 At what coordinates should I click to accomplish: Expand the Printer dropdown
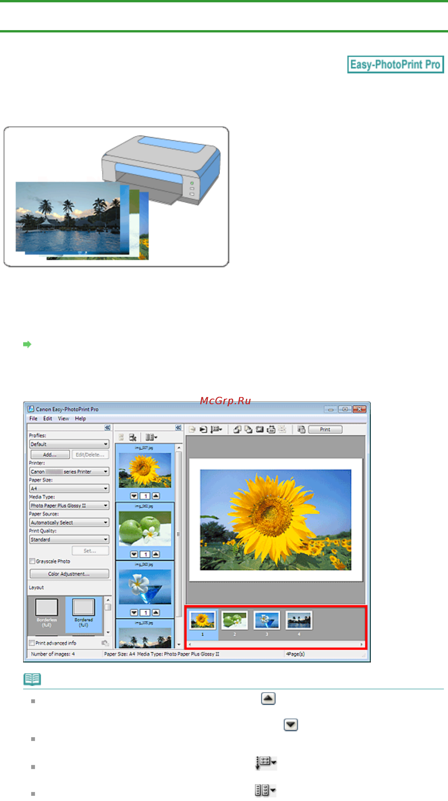(x=69, y=472)
